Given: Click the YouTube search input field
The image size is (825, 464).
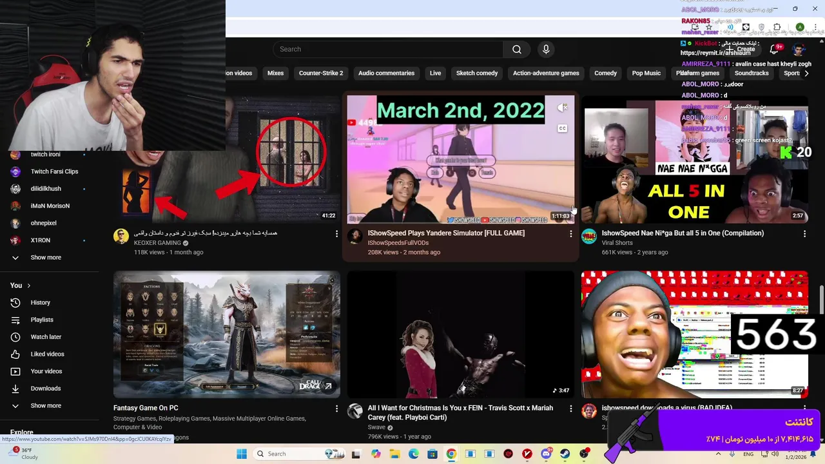Looking at the screenshot, I should 389,50.
